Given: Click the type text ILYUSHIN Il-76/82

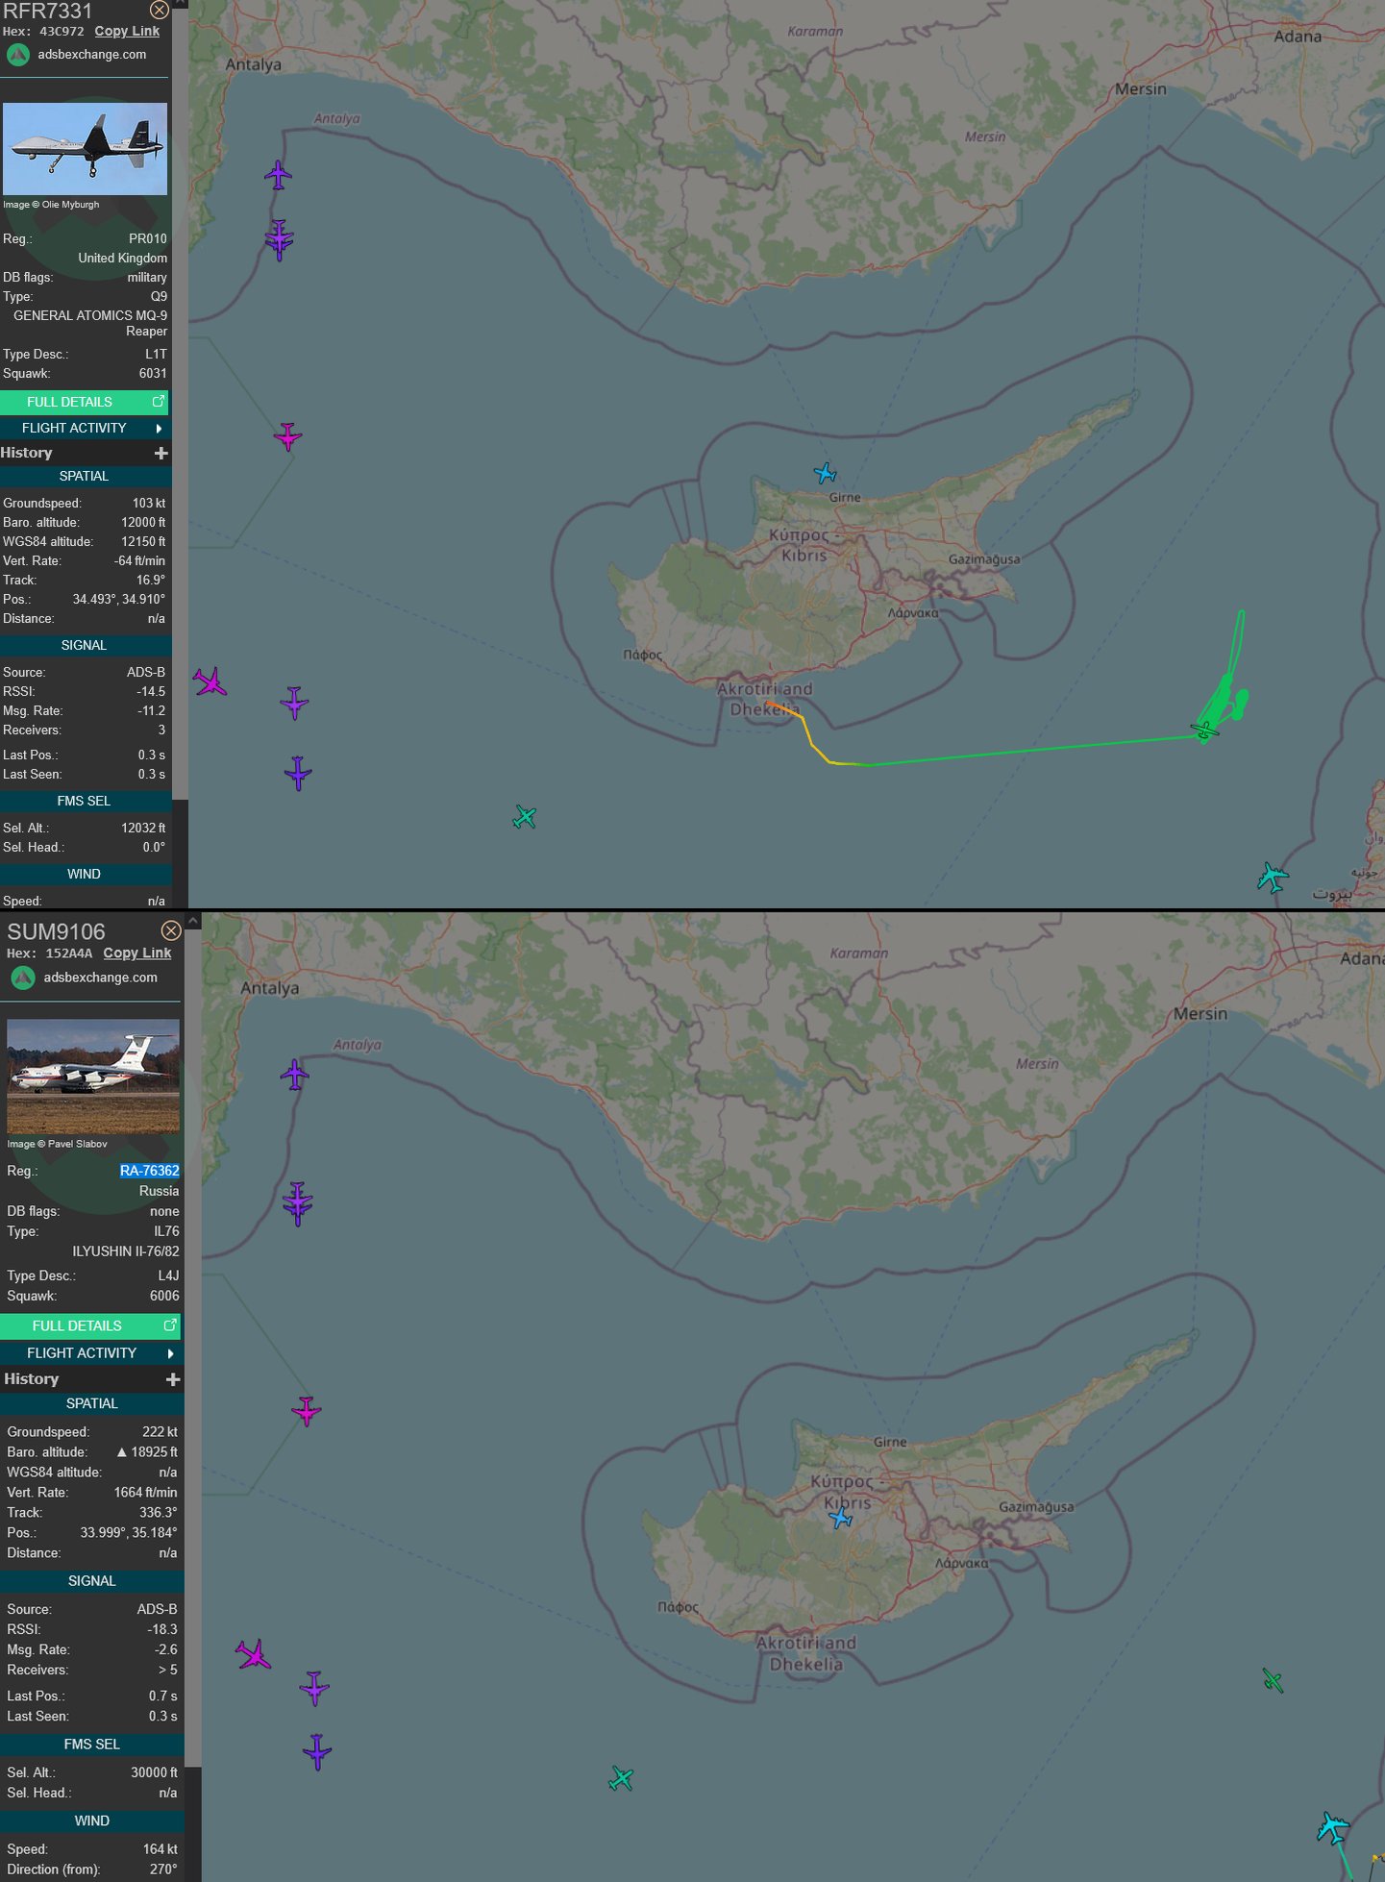Looking at the screenshot, I should (x=126, y=1251).
